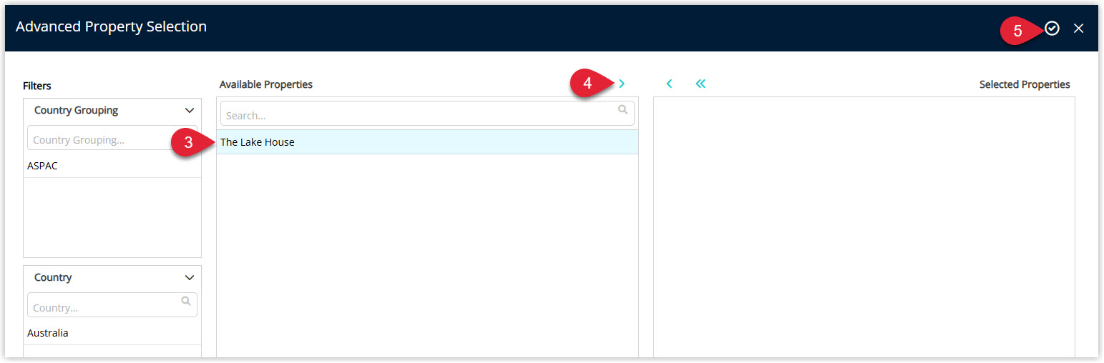Select ASPAC country grouping

click(112, 166)
